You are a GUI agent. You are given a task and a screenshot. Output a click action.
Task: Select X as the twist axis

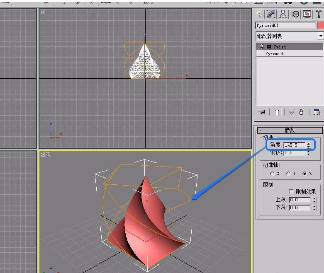272,174
